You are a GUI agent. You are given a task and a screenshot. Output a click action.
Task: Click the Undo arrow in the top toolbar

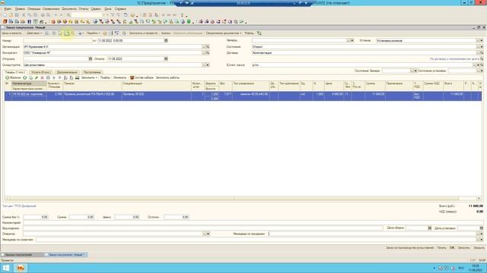pos(56,15)
